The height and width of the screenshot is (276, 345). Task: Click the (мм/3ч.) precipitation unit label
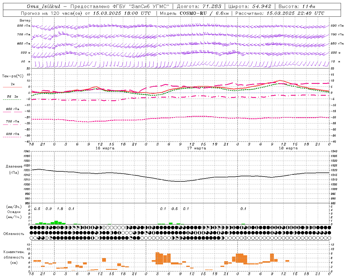(14, 207)
